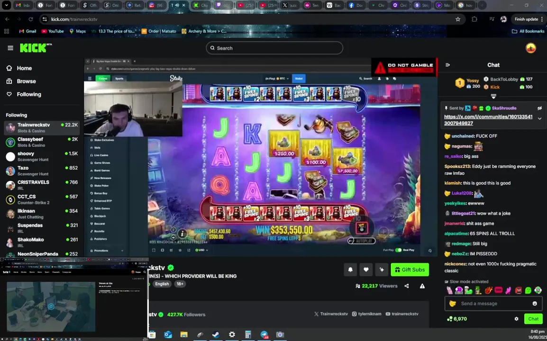Open Outlook from the taskbar
The width and height of the screenshot is (547, 341).
pyautogui.click(x=168, y=335)
